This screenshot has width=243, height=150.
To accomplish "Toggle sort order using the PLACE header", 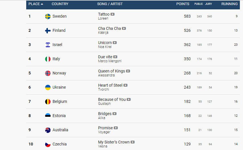I will 36,4.
